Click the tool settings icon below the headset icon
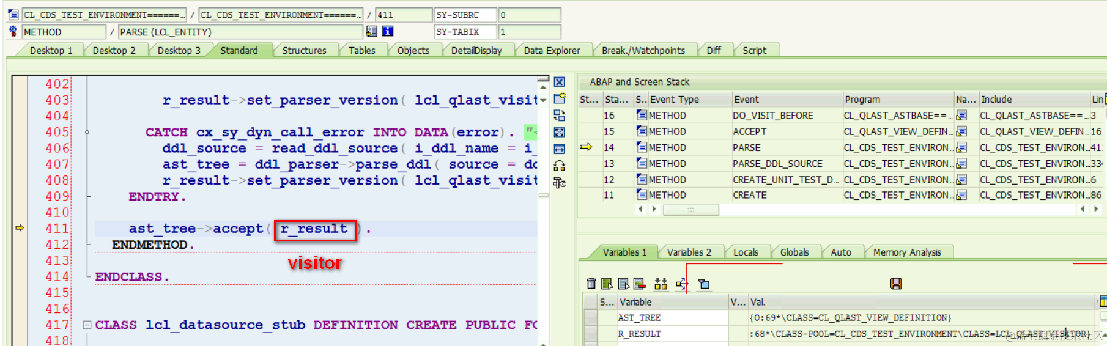This screenshot has height=346, width=1107. 559,182
